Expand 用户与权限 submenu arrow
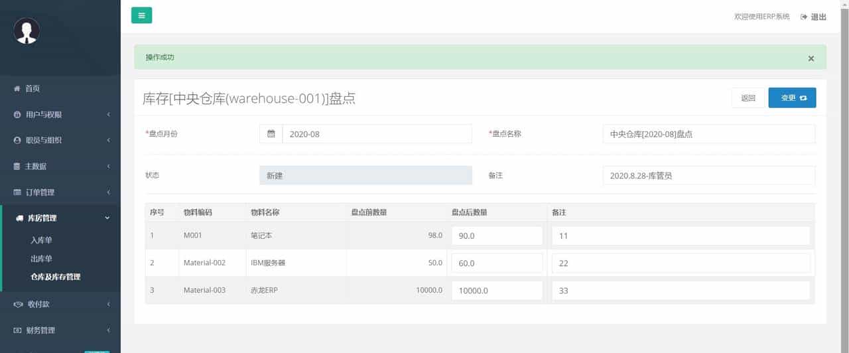Viewport: 849px width, 353px height. (108, 114)
